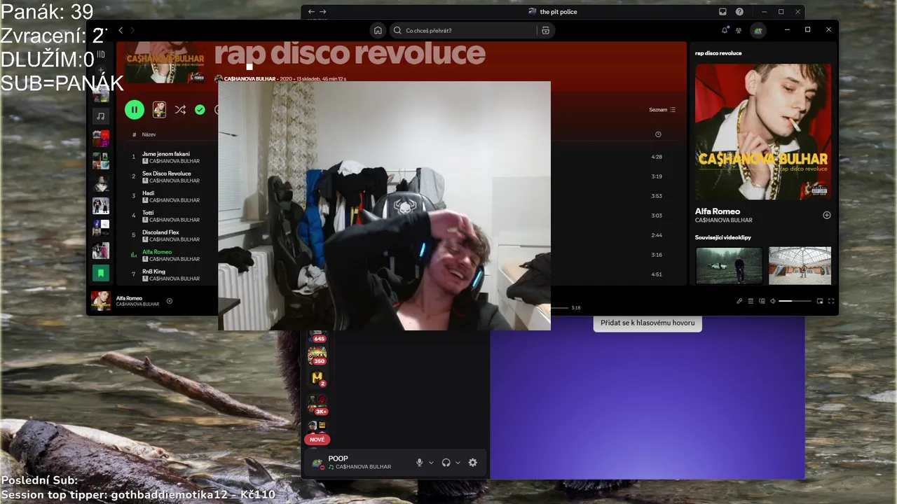Screen dimensions: 897x504
Task: Open the first related video clip thumbnail
Action: (x=729, y=265)
